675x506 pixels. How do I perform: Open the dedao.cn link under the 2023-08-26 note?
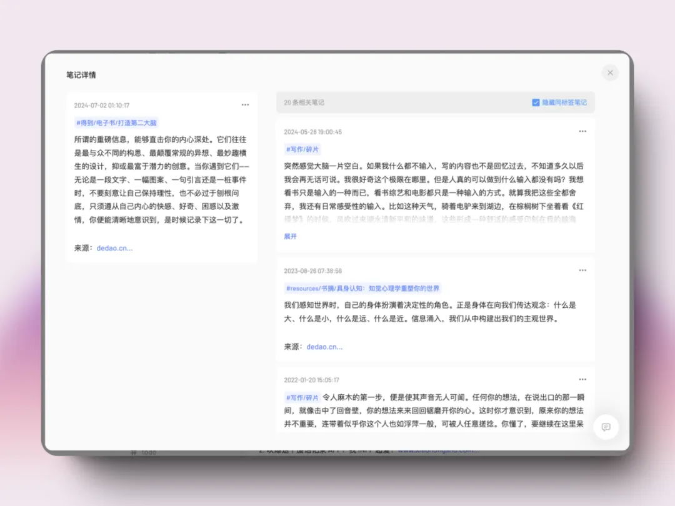[326, 346]
